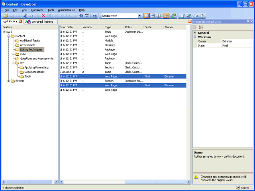Screen dimensions: 255x191
Task: Collapse the root / tree node
Action: 4,32
